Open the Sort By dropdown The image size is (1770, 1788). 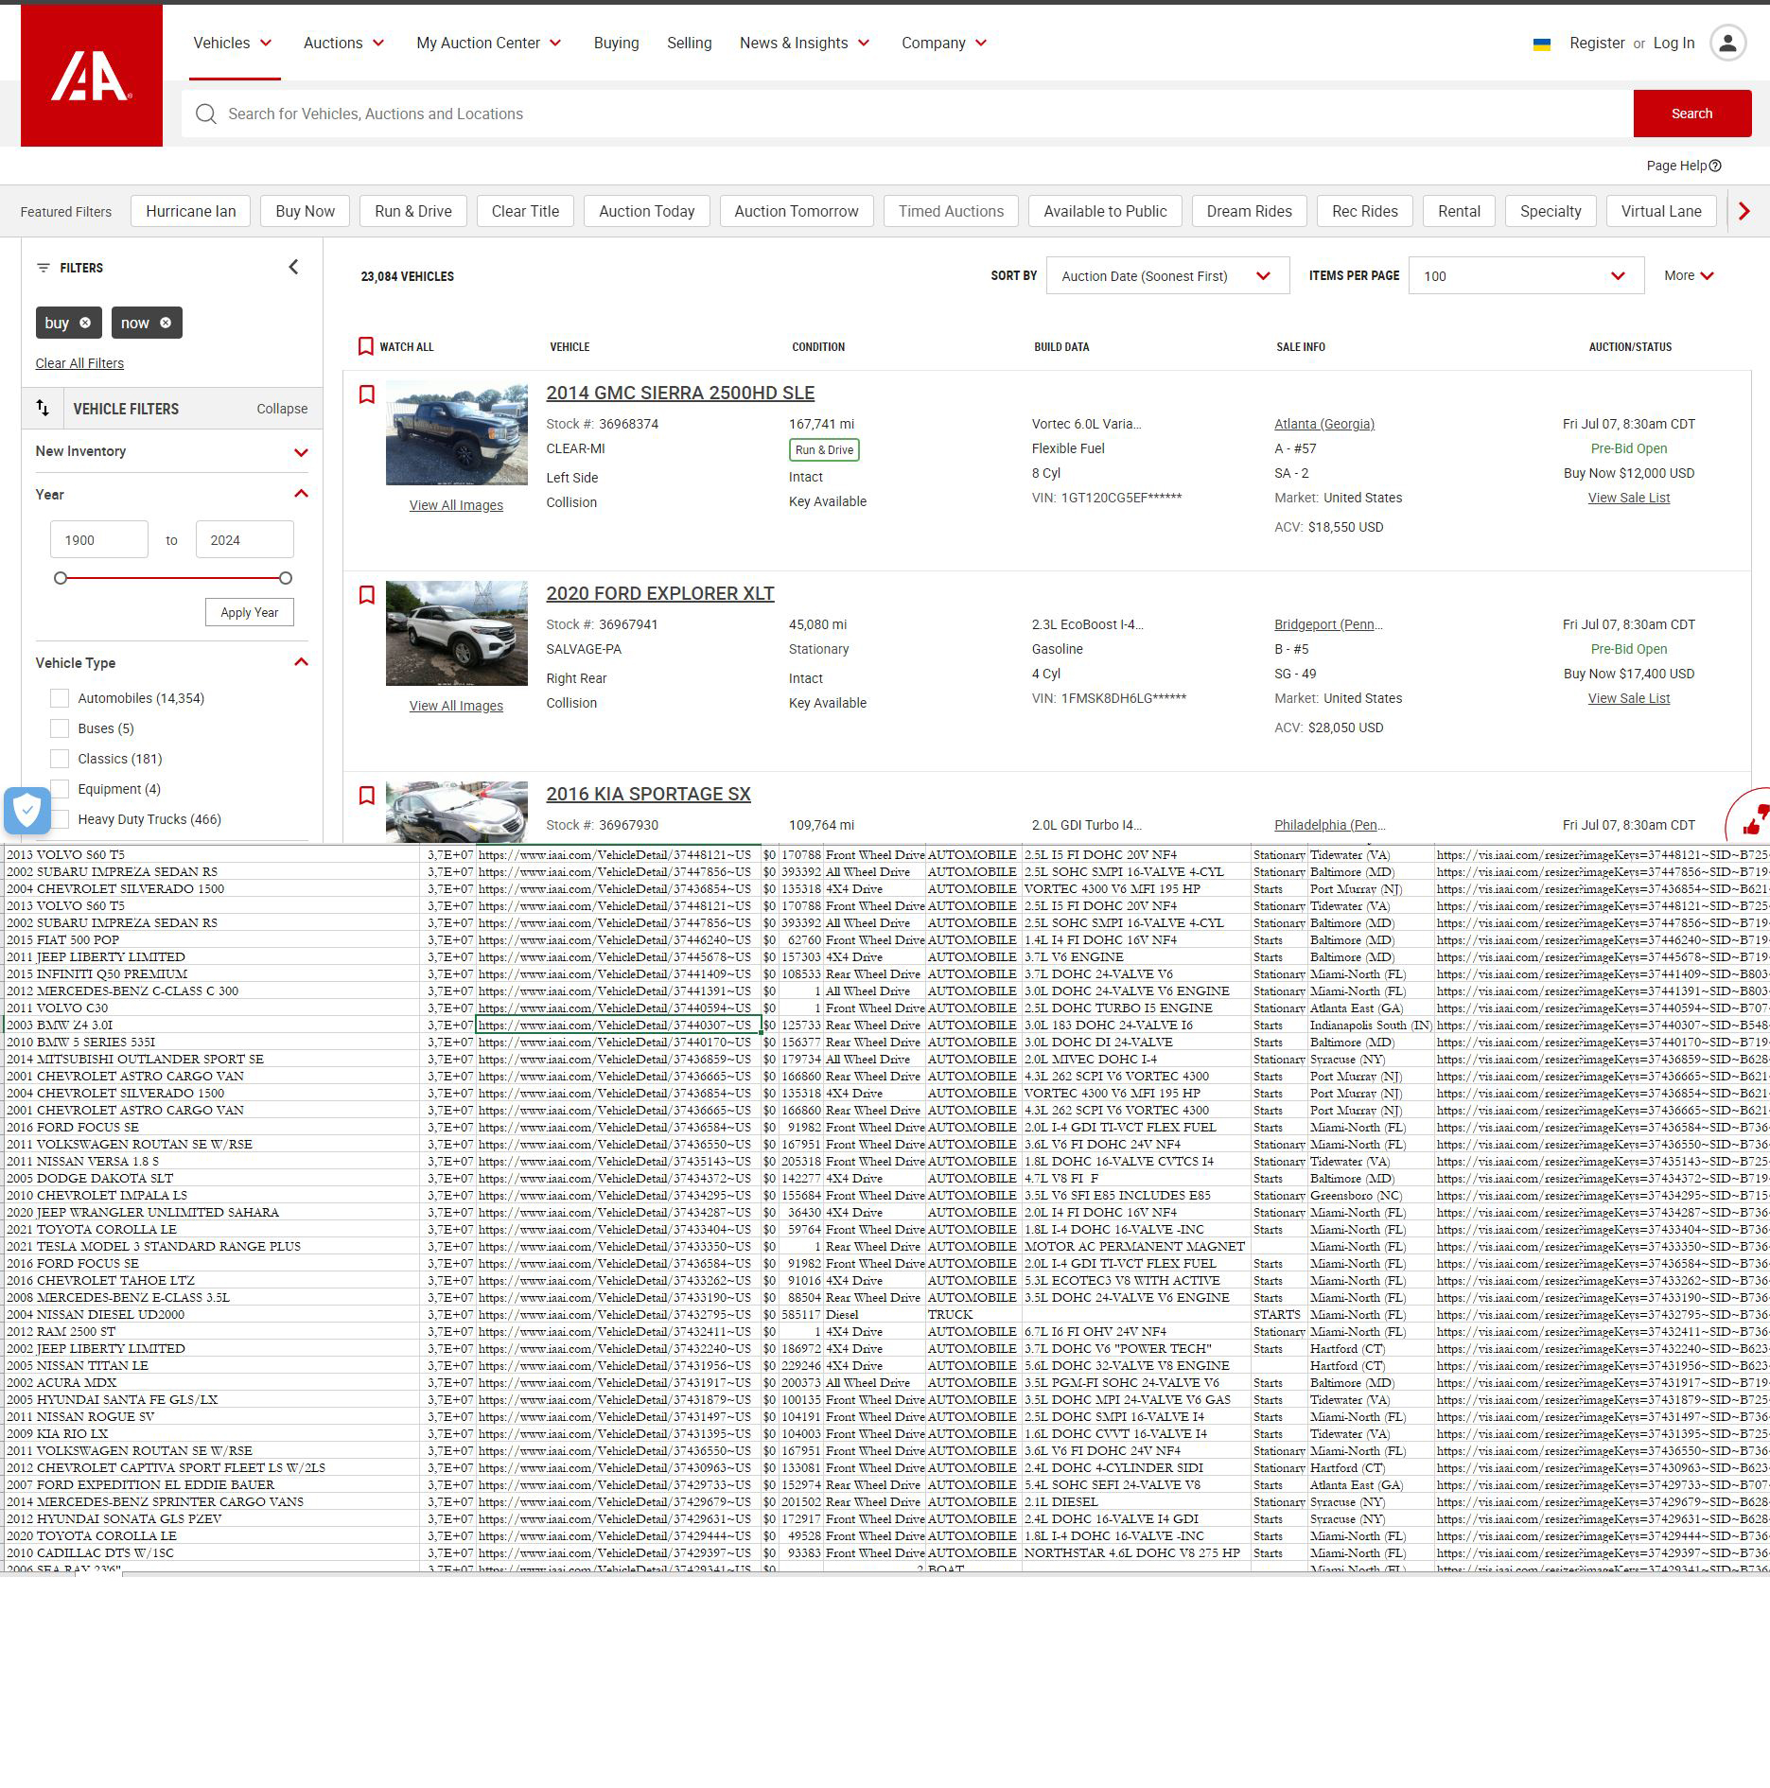point(1167,276)
